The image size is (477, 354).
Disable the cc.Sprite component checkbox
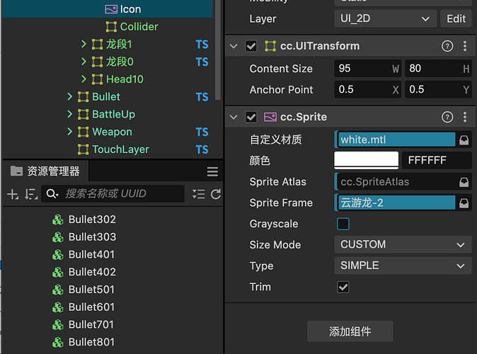pos(251,117)
